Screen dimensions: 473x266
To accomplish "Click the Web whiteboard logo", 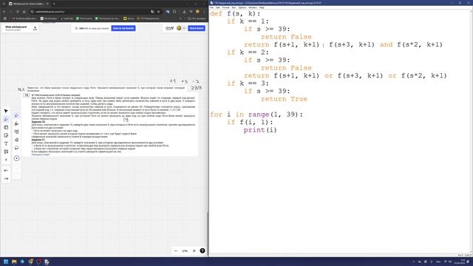I will (16, 28).
